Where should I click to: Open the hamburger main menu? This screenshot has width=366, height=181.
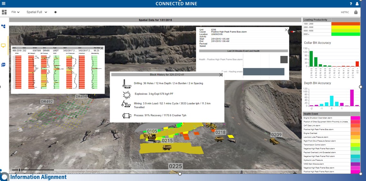point(4,4)
